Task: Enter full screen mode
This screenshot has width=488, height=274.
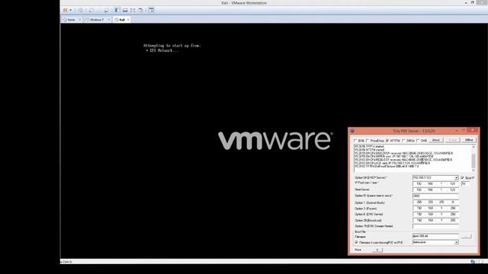Action: (133, 10)
